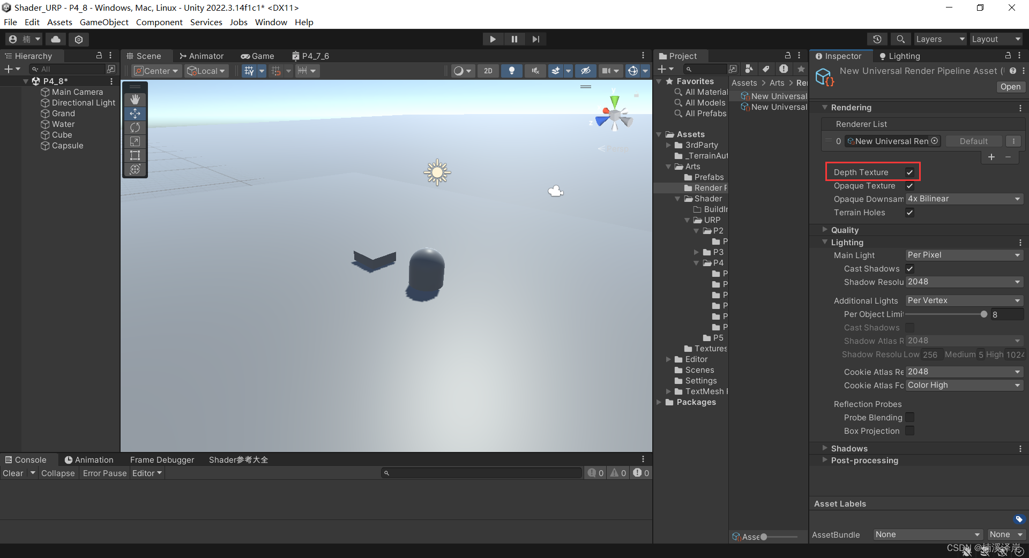Click the Step frame button

536,39
